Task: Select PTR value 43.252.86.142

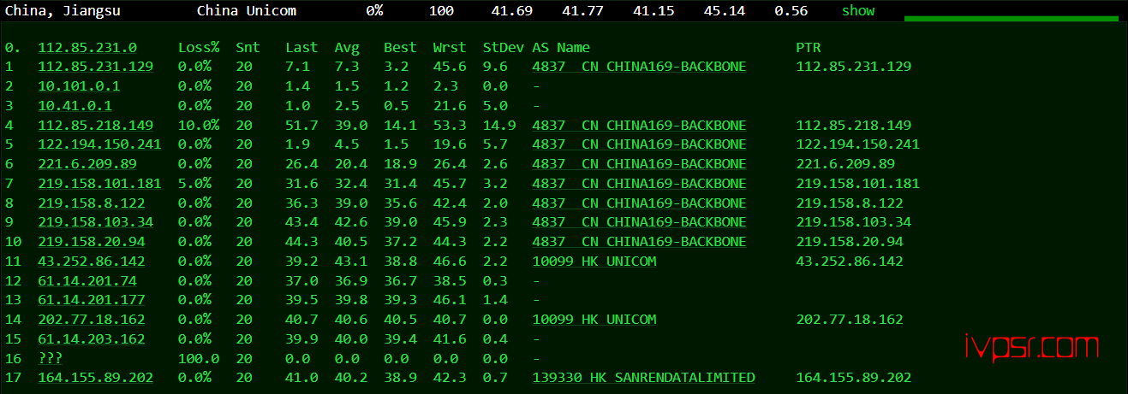Action: point(850,262)
